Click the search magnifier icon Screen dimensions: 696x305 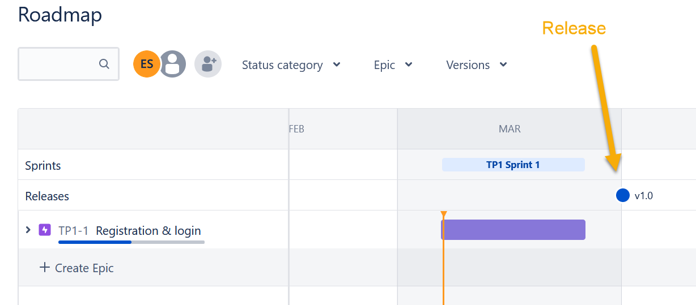104,64
